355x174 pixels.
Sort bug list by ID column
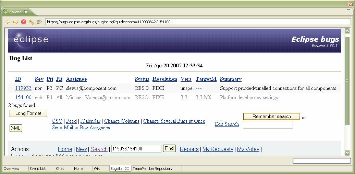[x=18, y=79]
